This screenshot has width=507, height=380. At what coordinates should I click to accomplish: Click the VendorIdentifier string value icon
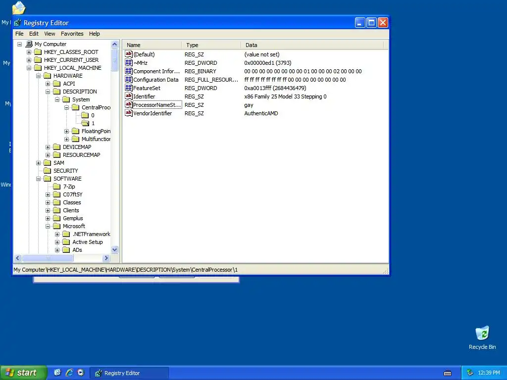[129, 113]
